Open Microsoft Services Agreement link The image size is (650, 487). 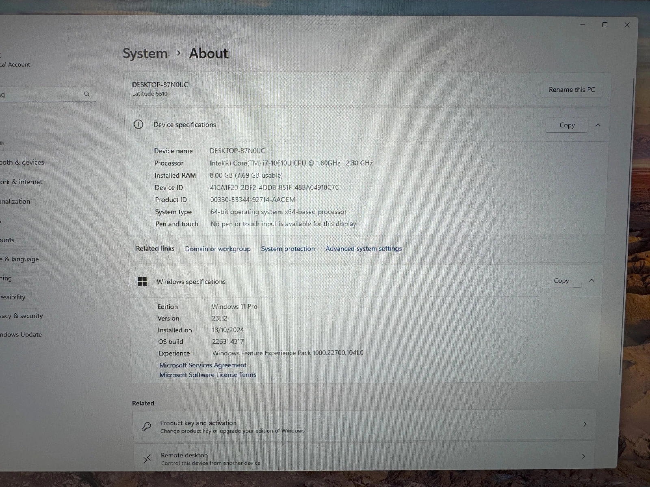point(203,365)
